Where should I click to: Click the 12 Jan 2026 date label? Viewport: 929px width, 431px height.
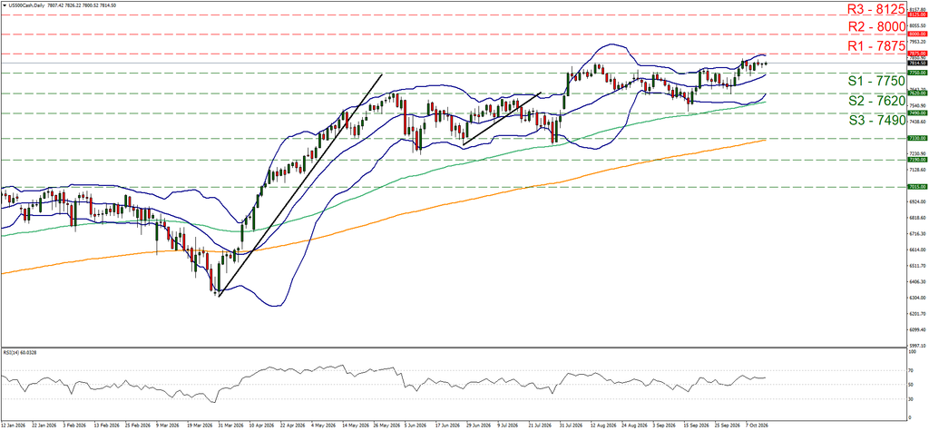tap(14, 425)
